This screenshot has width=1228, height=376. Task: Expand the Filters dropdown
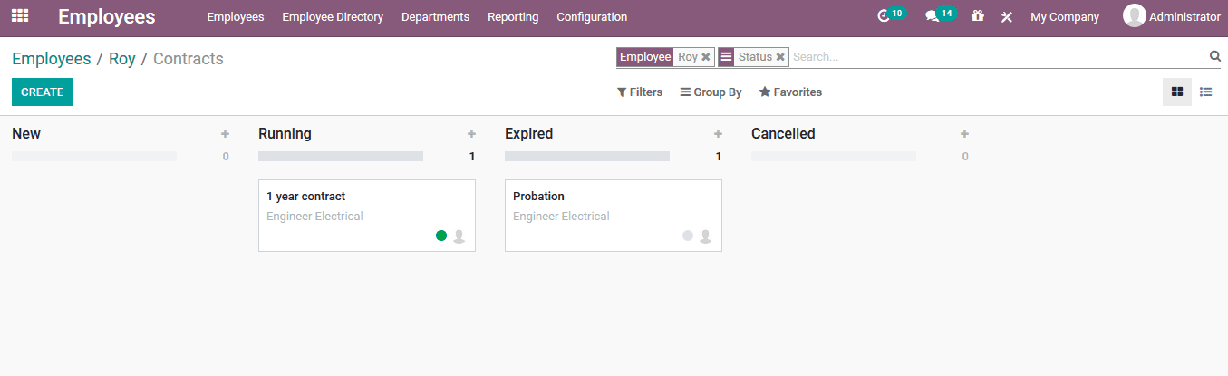[x=640, y=92]
